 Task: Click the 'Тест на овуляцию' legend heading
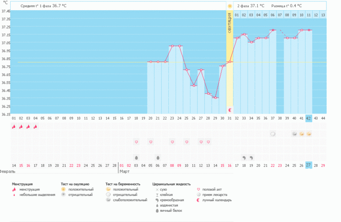[75, 184]
